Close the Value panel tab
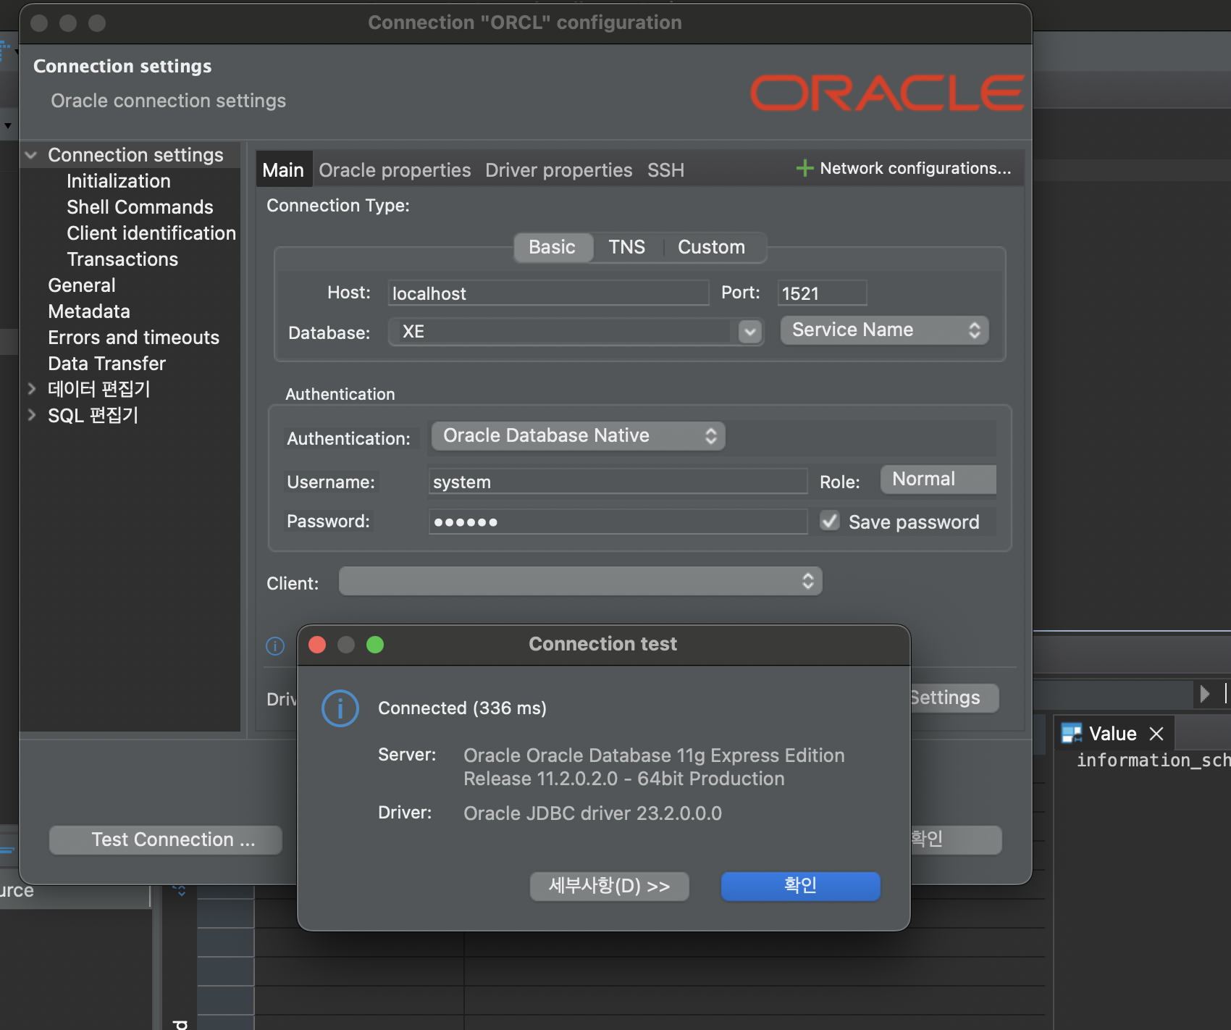This screenshot has height=1030, width=1231. 1156,734
